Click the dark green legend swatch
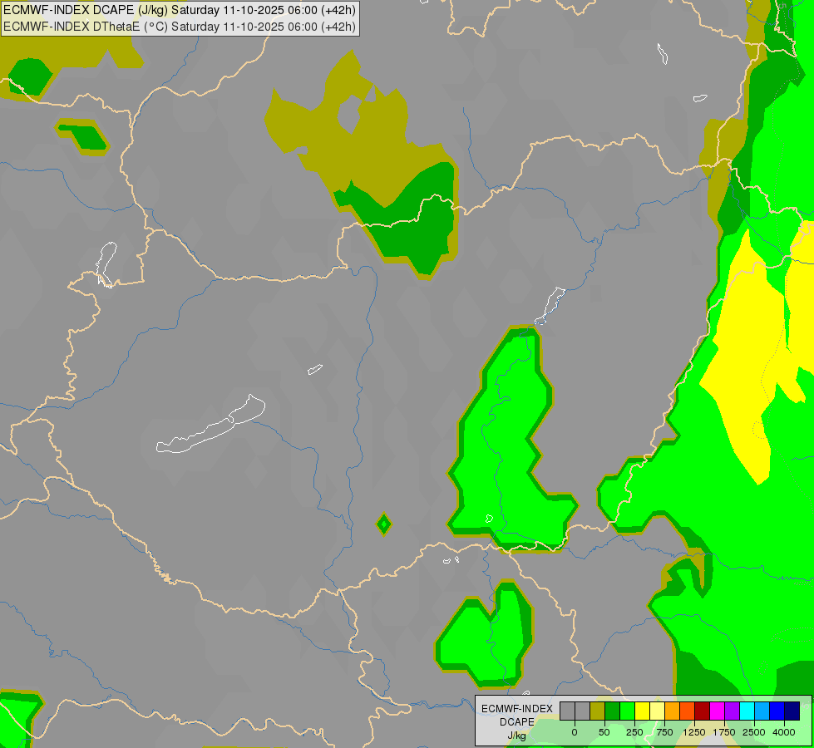Screen dimensions: 814x748 tap(613, 711)
